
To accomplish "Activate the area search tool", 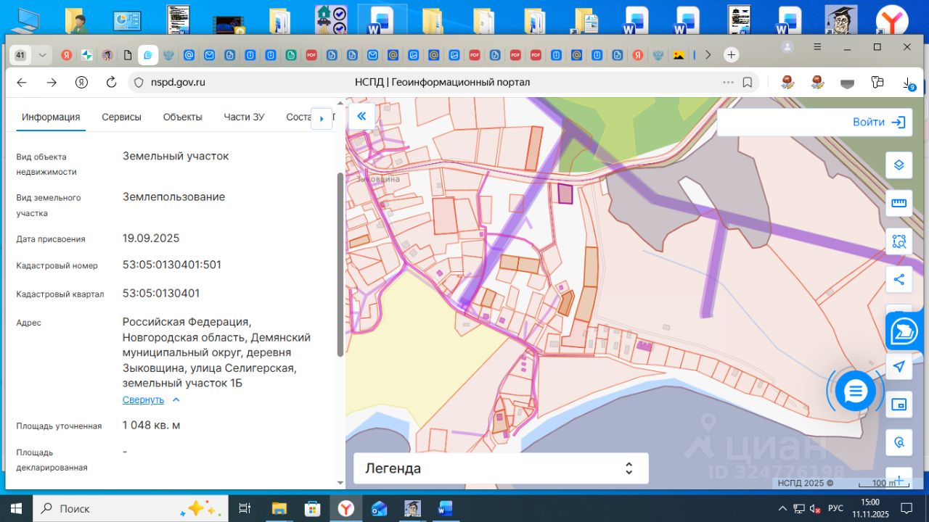I will (899, 241).
